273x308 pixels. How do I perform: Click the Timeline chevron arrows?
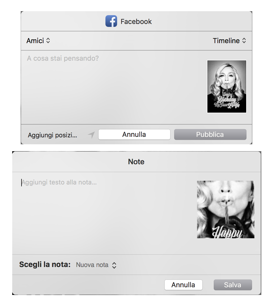point(244,41)
